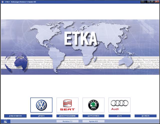Select the Audi four-rings logo
Screen dimensions: 160x124
(119, 105)
